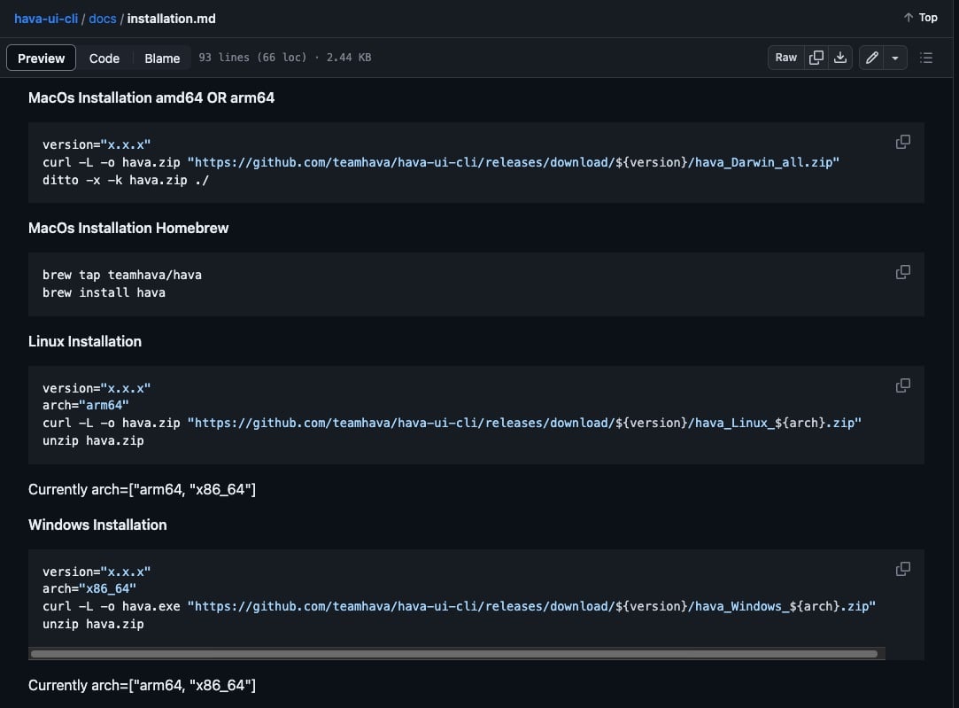Click the Windows Installation heading
This screenshot has height=708, width=959.
tap(97, 525)
